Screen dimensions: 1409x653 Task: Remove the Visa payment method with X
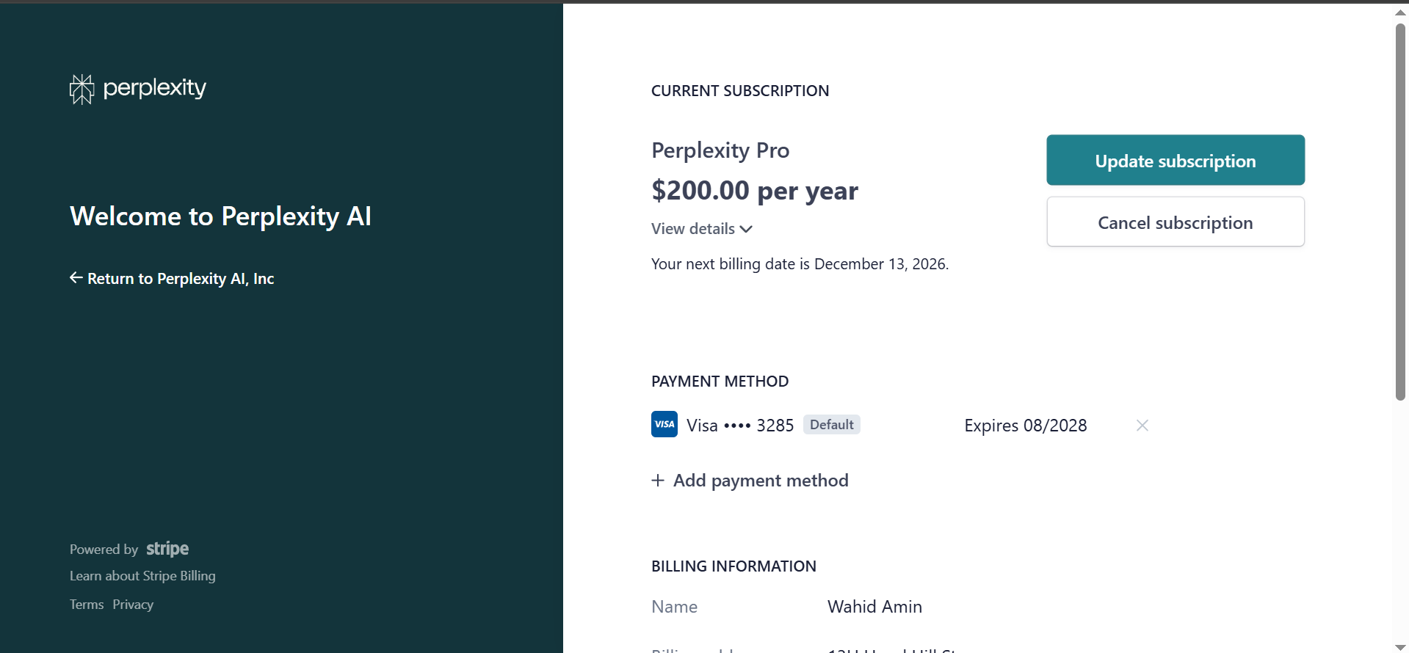click(x=1142, y=426)
